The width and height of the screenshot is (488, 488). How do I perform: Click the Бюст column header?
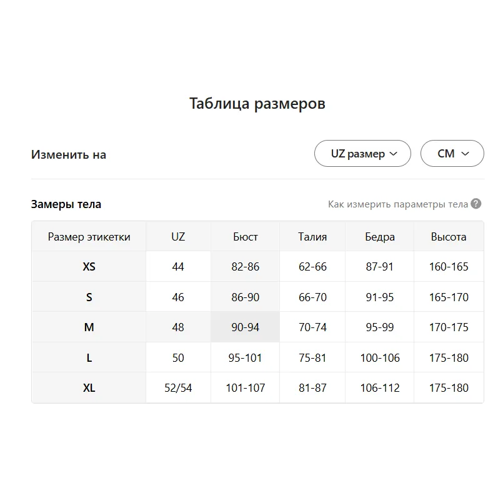click(245, 237)
